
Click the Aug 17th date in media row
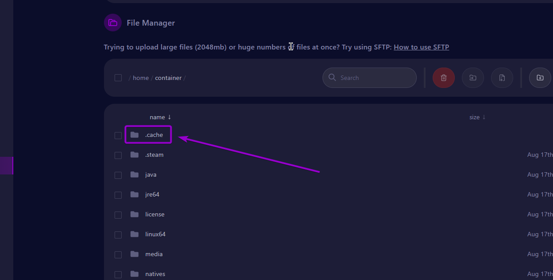540,254
